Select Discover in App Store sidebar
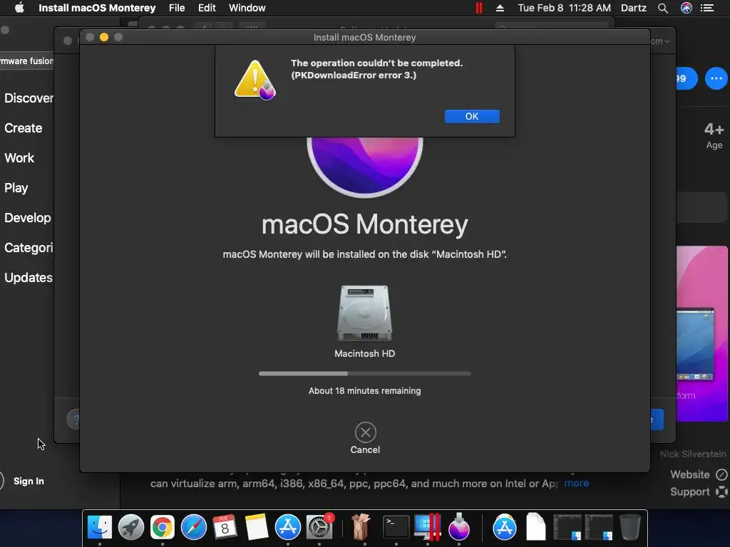Screen dimensions: 730x547 (x=29, y=98)
